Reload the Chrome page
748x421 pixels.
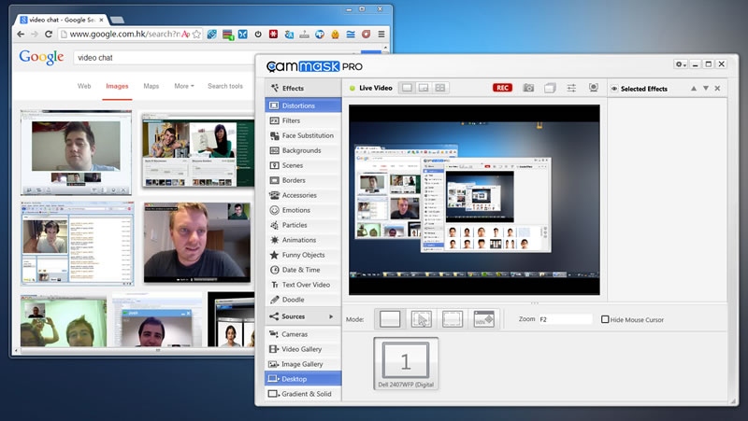pyautogui.click(x=49, y=34)
